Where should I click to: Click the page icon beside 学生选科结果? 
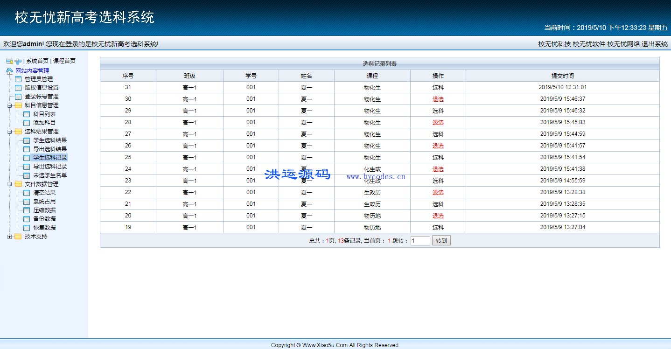(27, 140)
